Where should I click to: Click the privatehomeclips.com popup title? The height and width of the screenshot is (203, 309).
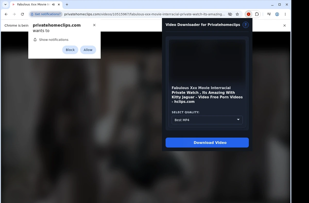[57, 25]
